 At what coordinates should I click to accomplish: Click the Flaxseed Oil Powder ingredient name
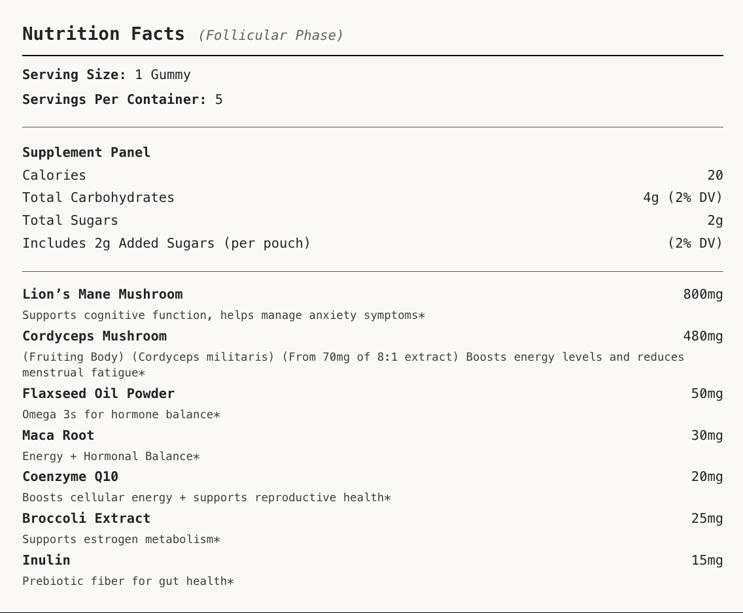pyautogui.click(x=98, y=393)
